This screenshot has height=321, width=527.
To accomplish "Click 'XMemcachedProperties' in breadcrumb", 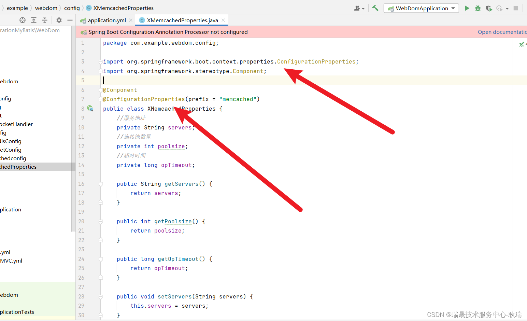I will (x=123, y=8).
